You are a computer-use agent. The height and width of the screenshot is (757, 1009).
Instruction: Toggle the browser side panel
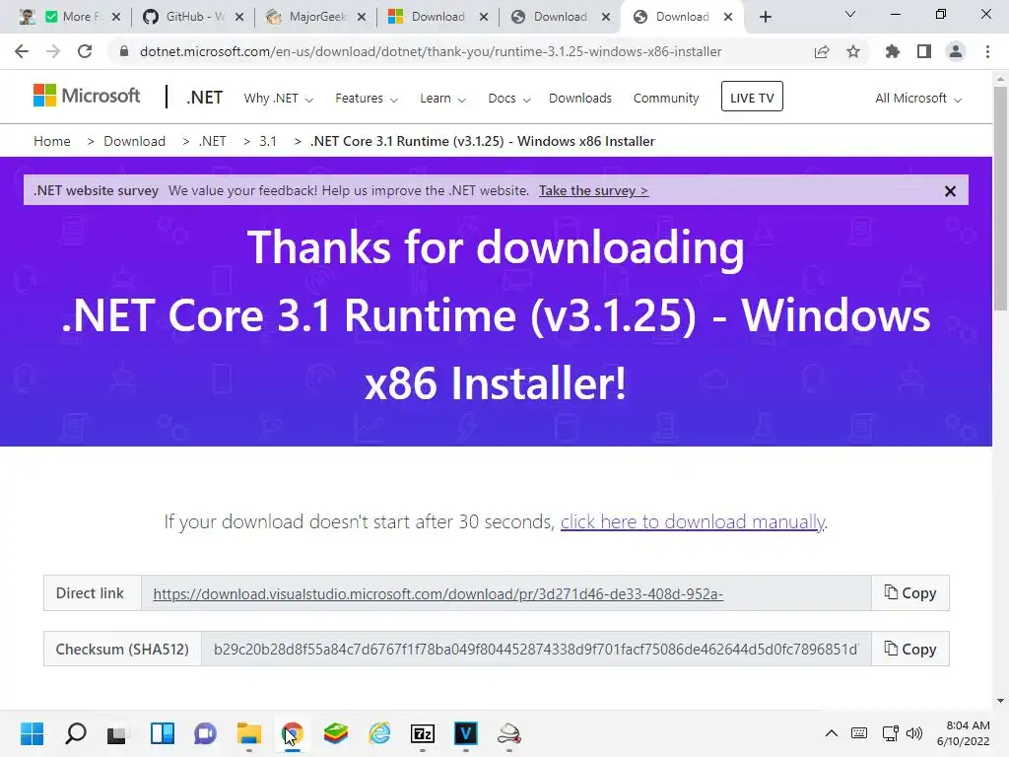coord(924,51)
